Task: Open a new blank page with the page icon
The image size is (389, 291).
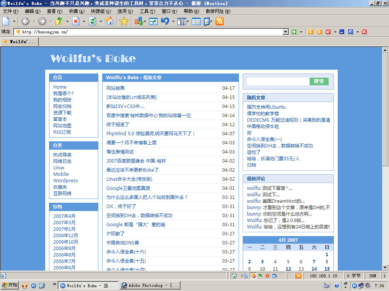Action: click(x=5, y=22)
